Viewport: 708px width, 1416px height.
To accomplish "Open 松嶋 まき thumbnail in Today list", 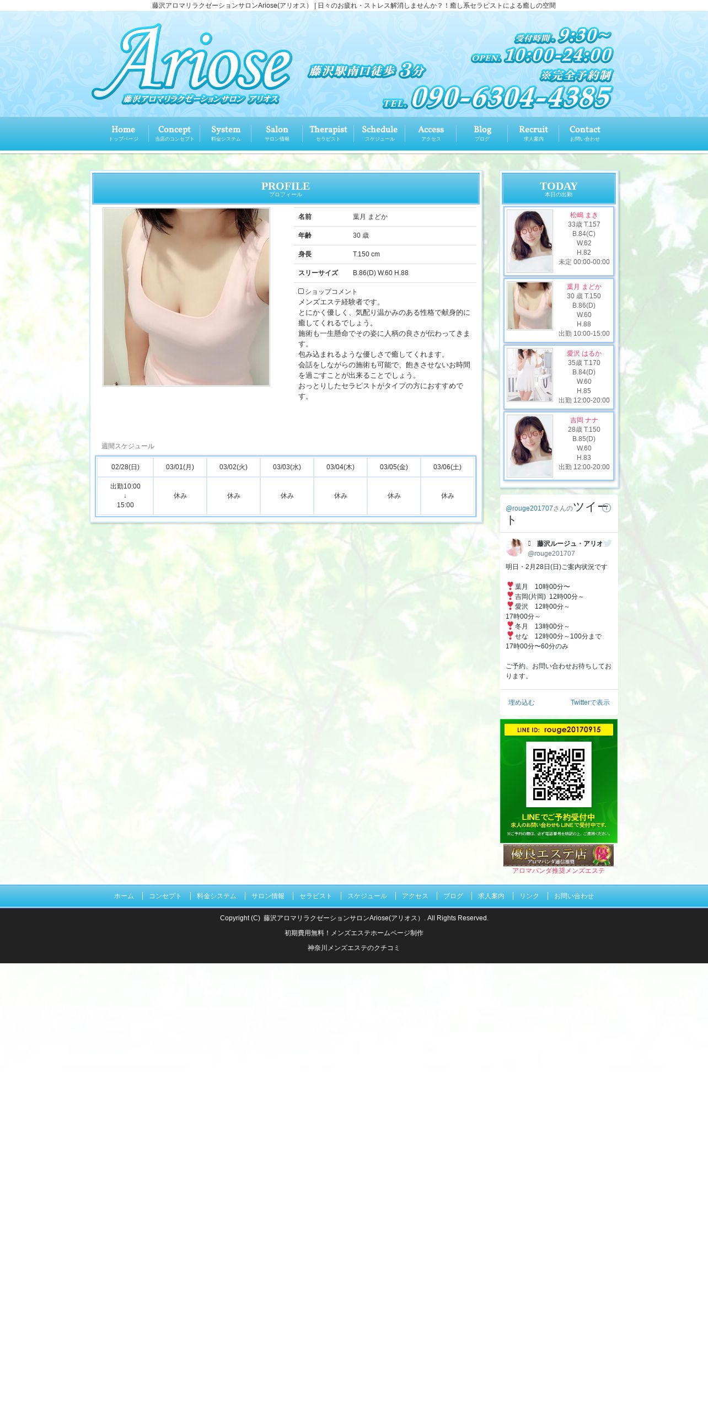I will coord(530,241).
